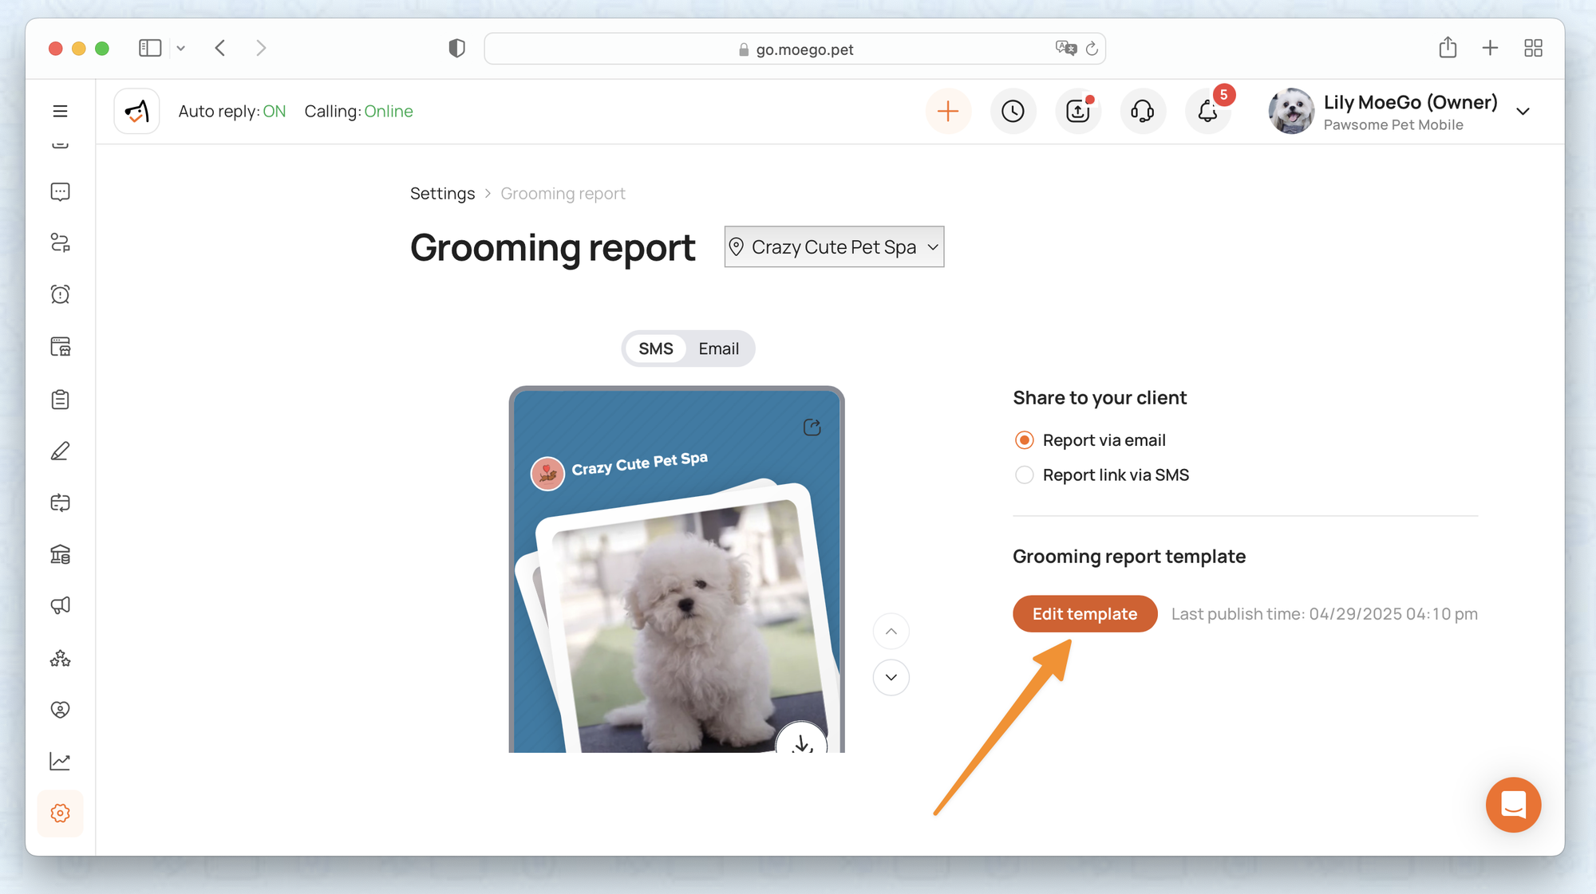Viewport: 1596px width, 894px height.
Task: Open the notifications bell with 5 badge
Action: [x=1208, y=111]
